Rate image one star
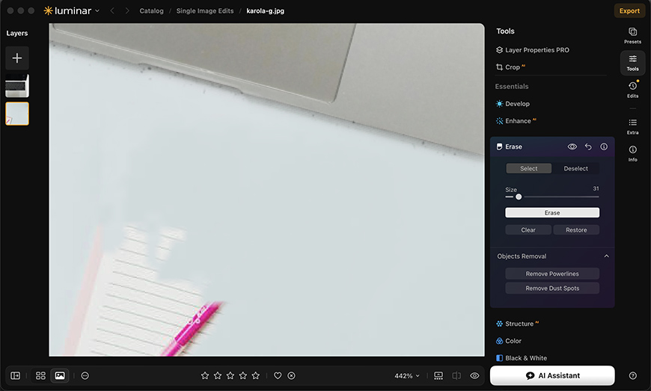The width and height of the screenshot is (651, 391). click(205, 375)
